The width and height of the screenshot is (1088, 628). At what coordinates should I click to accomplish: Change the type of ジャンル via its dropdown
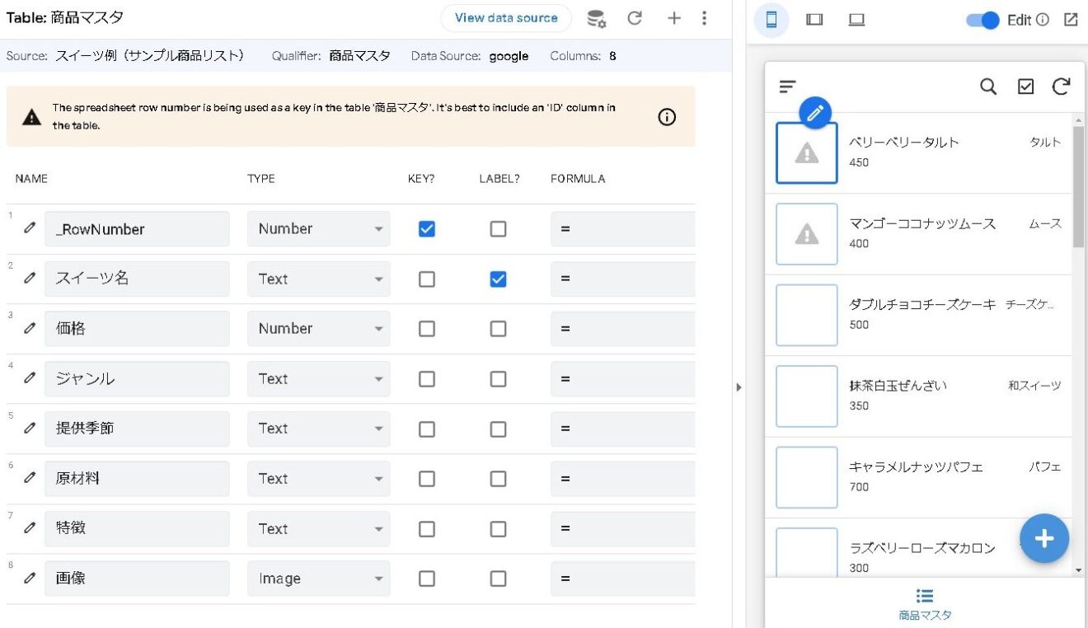pos(379,378)
